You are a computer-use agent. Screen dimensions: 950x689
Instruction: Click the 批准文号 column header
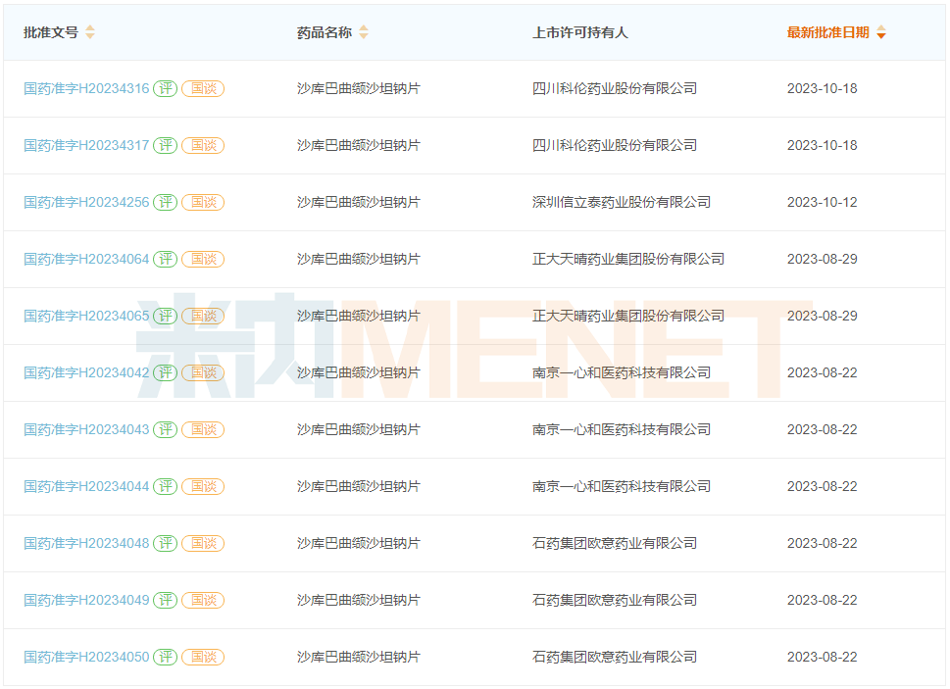tap(51, 32)
